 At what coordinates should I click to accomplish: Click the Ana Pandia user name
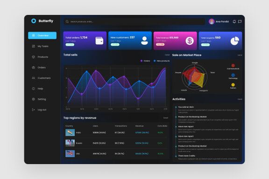222,21
